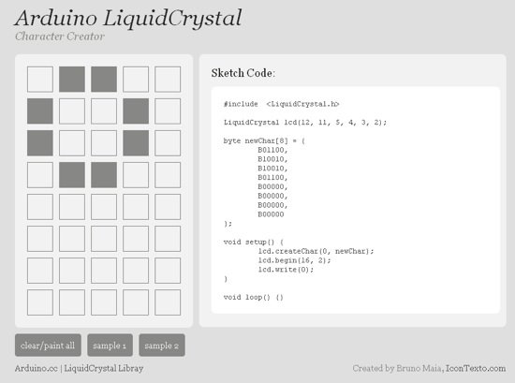
Task: Load the sample 2 character
Action: [162, 346]
